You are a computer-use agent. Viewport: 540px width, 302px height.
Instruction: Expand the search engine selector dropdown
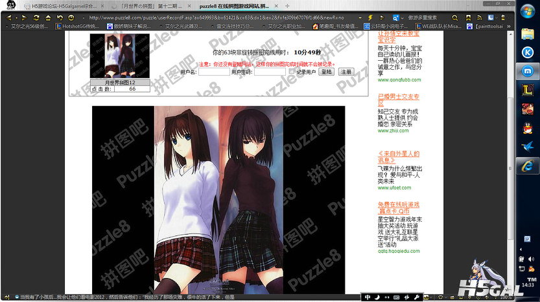[x=402, y=18]
